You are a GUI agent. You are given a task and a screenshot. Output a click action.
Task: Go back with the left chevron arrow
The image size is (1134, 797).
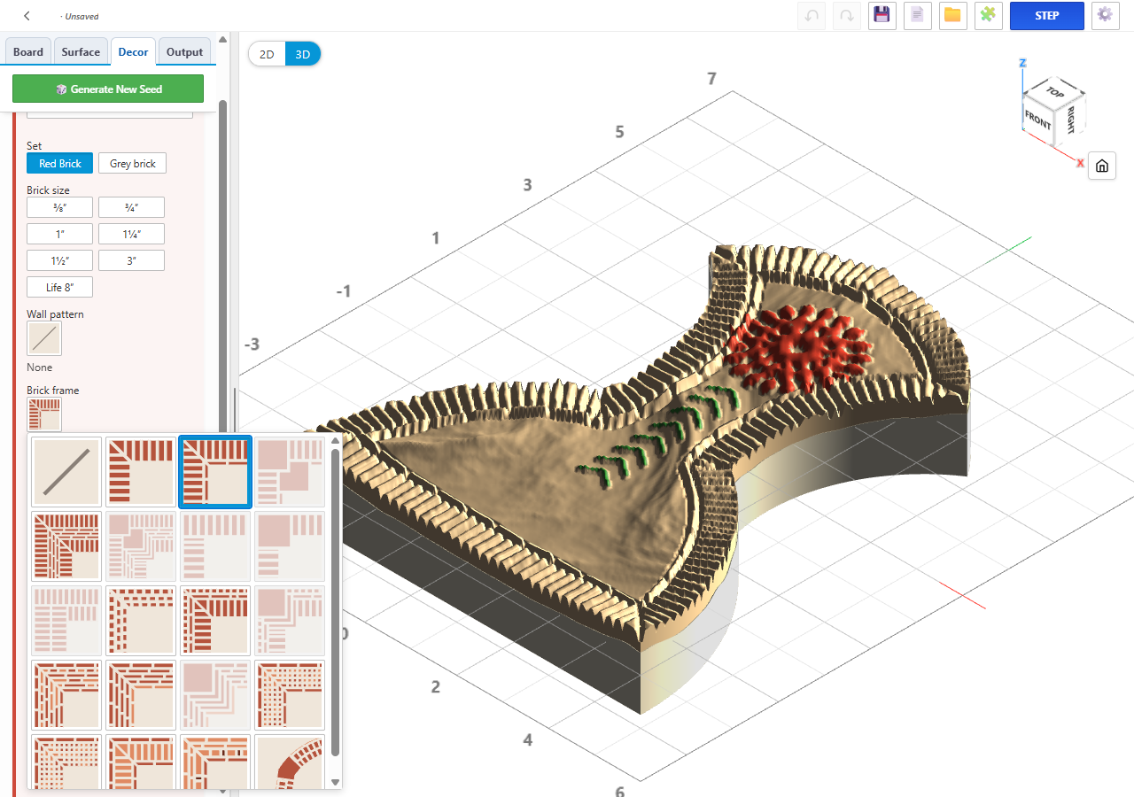pos(27,16)
